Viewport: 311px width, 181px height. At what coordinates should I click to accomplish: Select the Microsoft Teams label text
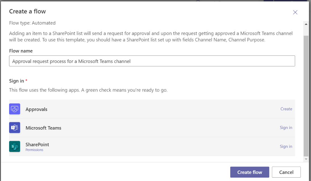point(43,128)
